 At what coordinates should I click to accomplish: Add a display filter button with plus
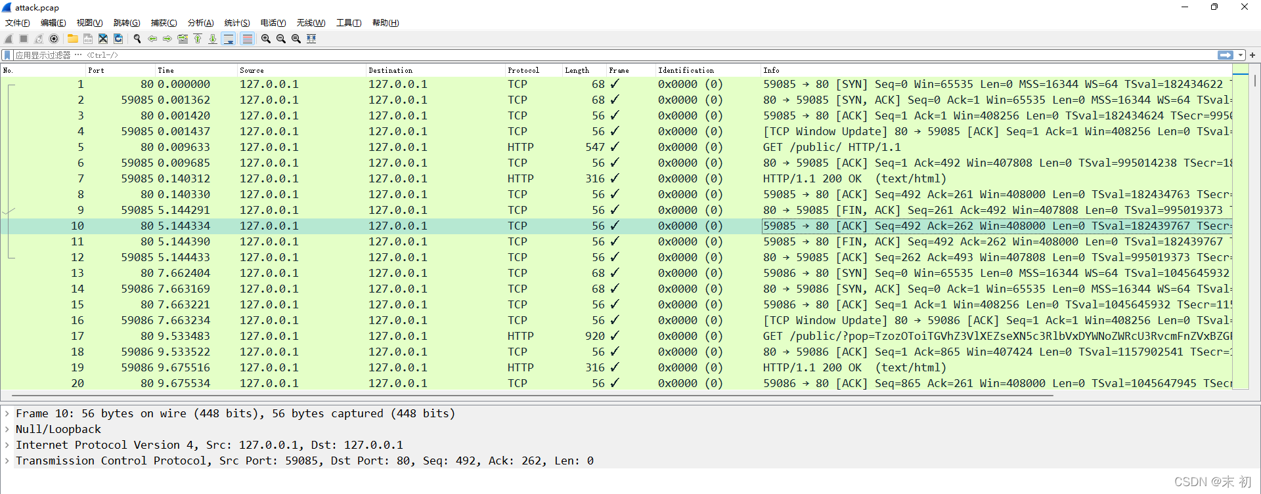1252,55
